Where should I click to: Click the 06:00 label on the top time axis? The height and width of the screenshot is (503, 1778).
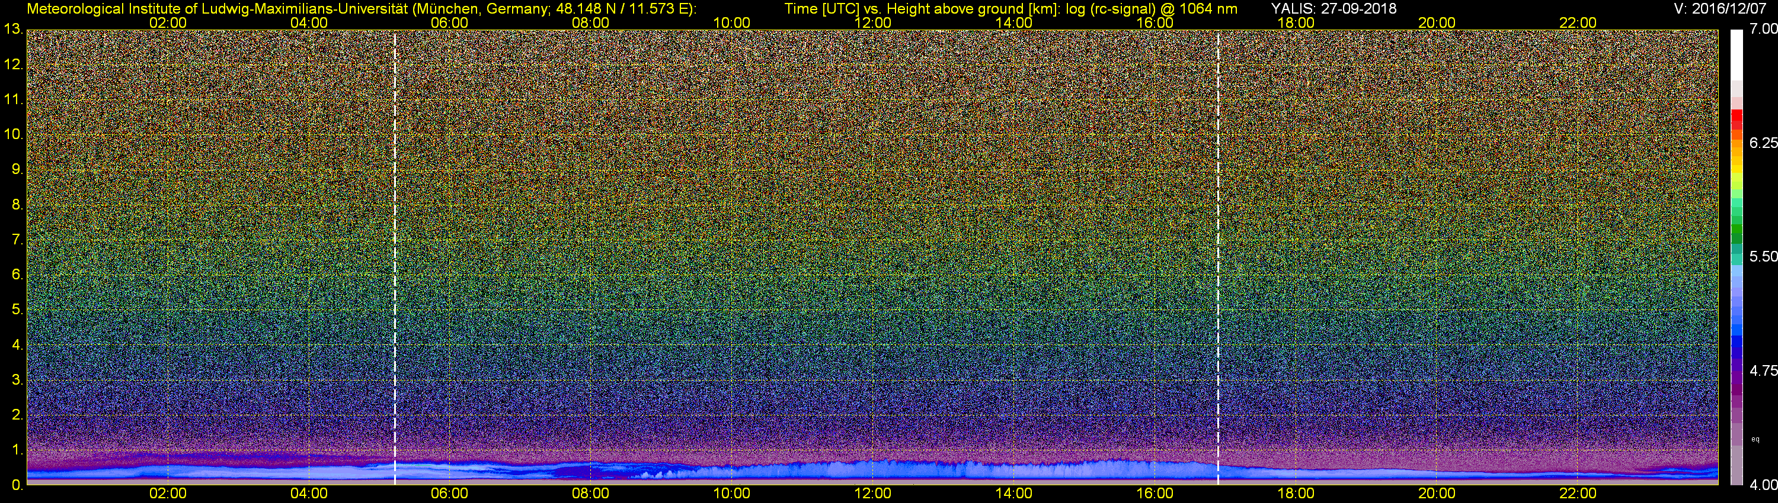click(449, 22)
